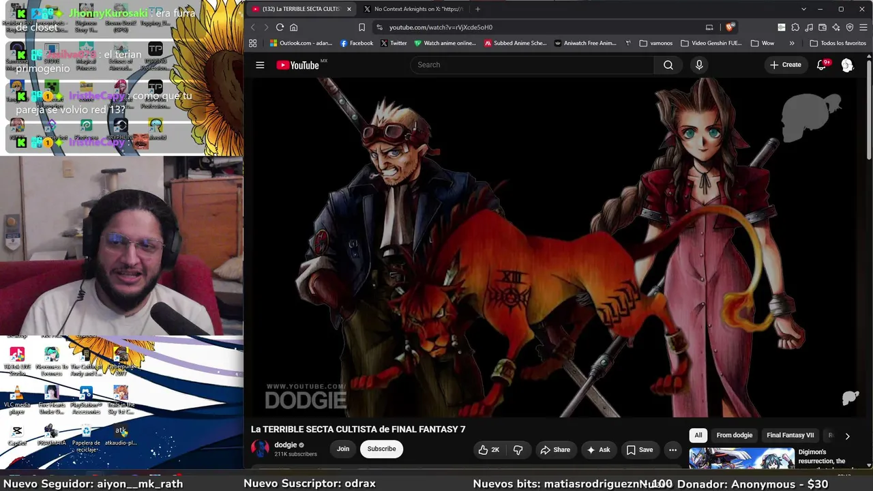Dislike the video with thumbs down
This screenshot has width=873, height=491.
(x=518, y=449)
